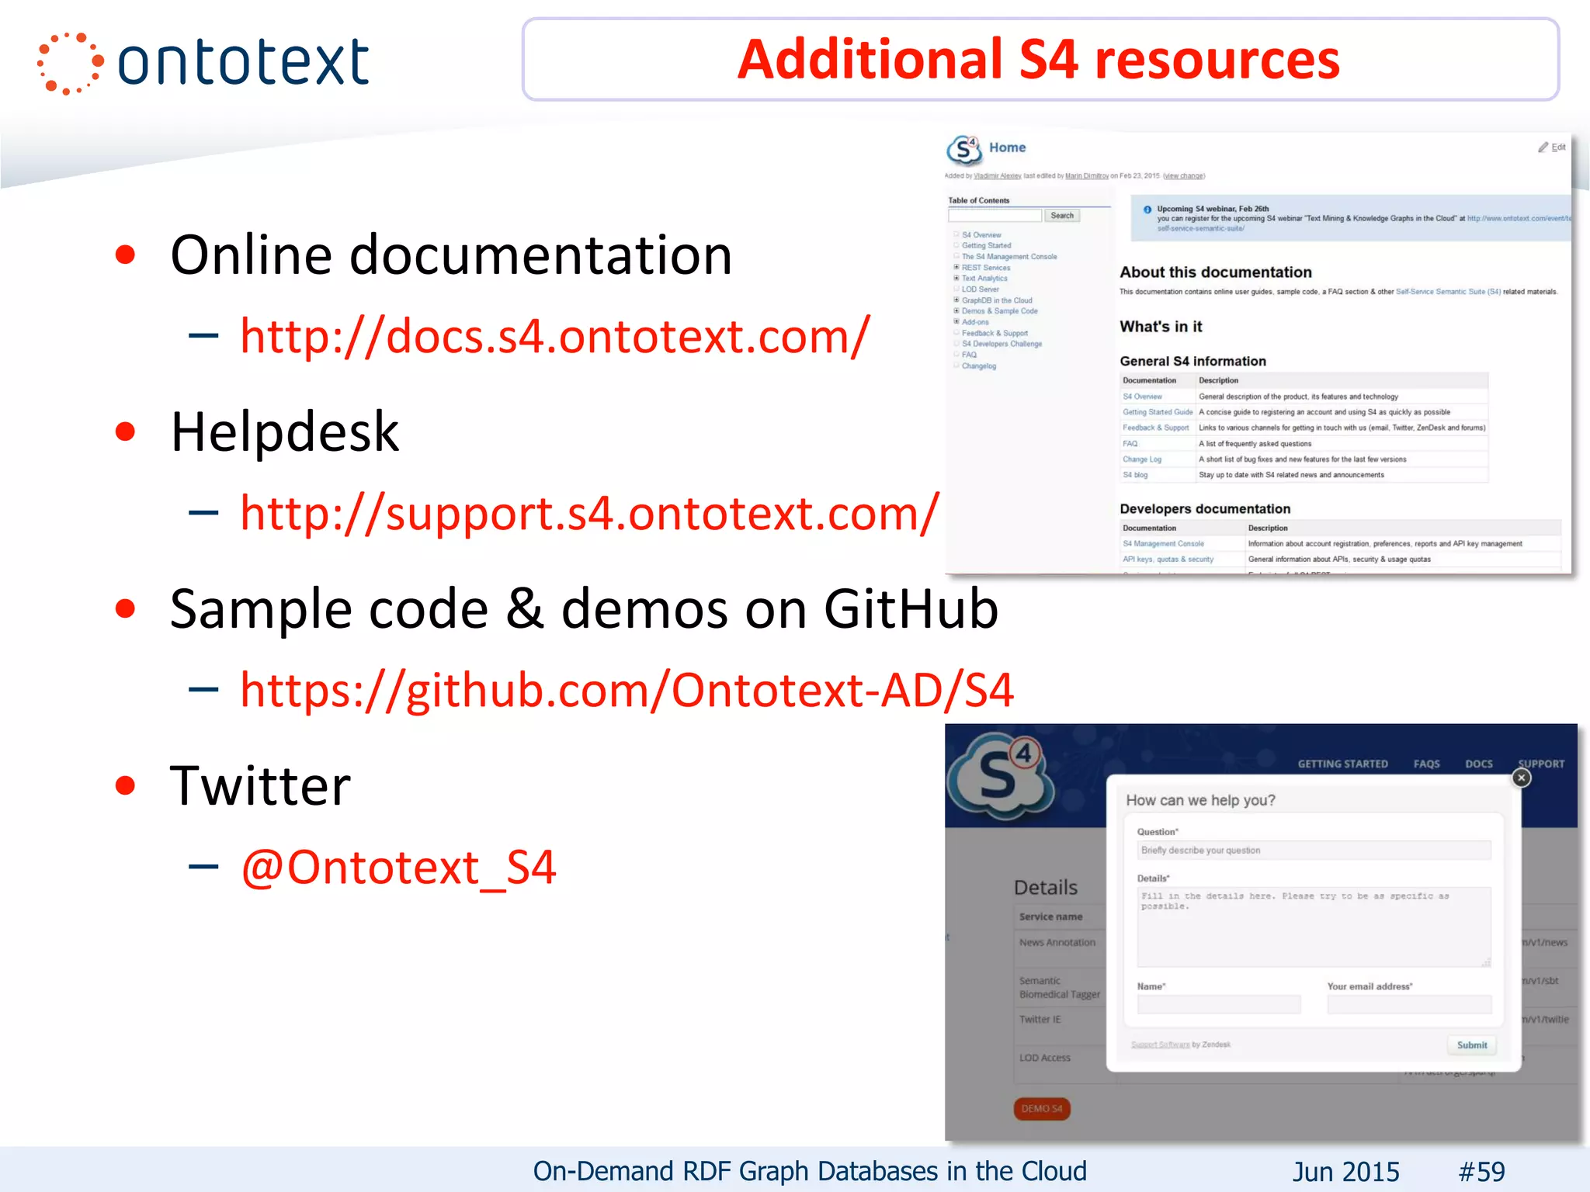The height and width of the screenshot is (1192, 1590).
Task: Open The S4 Management Console tree item
Action: tap(1009, 256)
